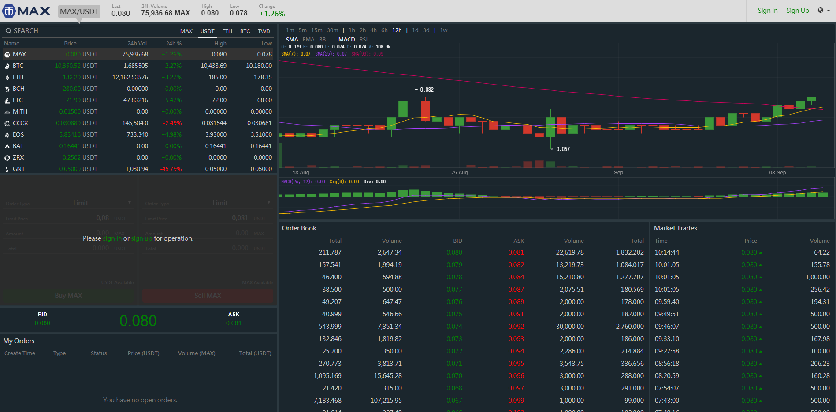This screenshot has width=836, height=412.
Task: Open the language globe menu
Action: coord(824,11)
